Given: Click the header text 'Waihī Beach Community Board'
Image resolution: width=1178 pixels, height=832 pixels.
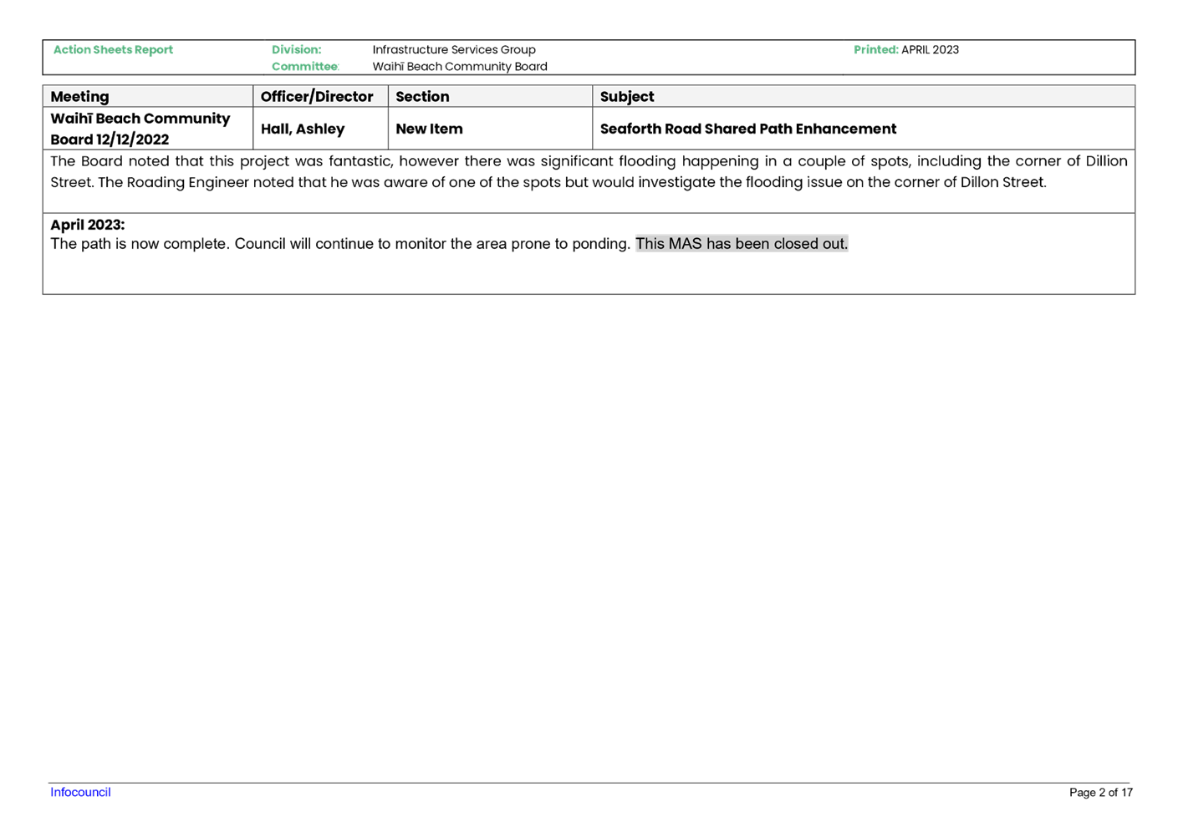Looking at the screenshot, I should point(460,67).
